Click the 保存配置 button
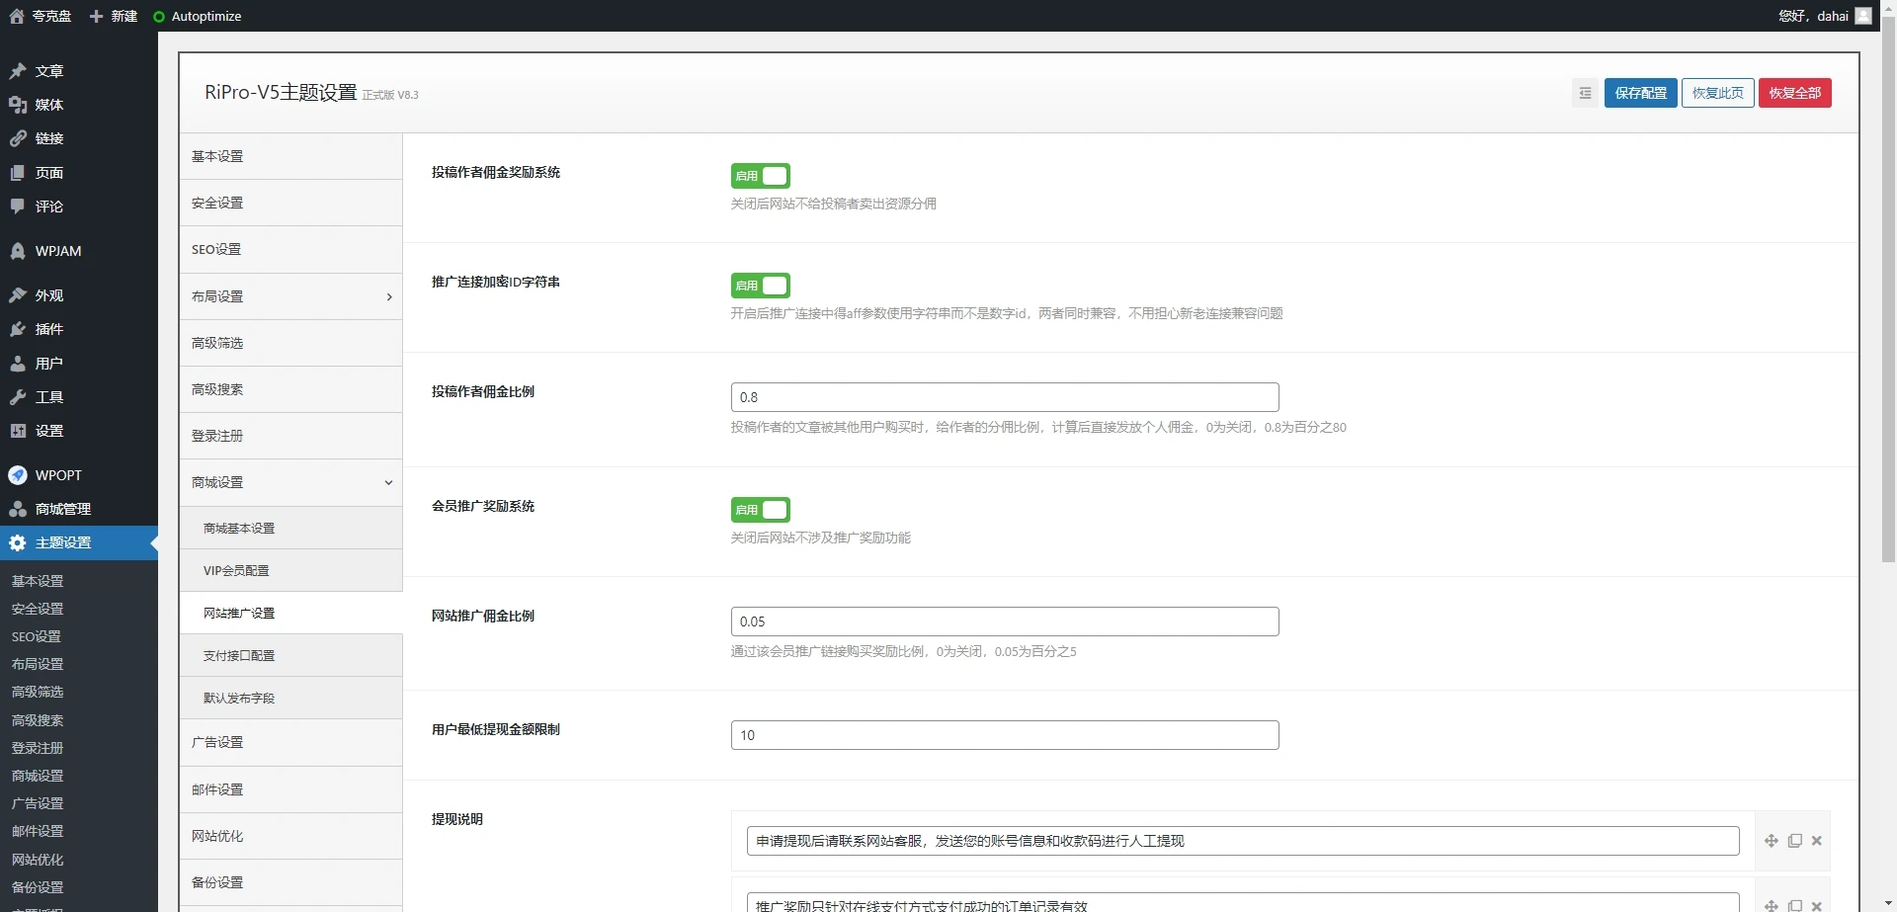1897x912 pixels. pyautogui.click(x=1640, y=93)
